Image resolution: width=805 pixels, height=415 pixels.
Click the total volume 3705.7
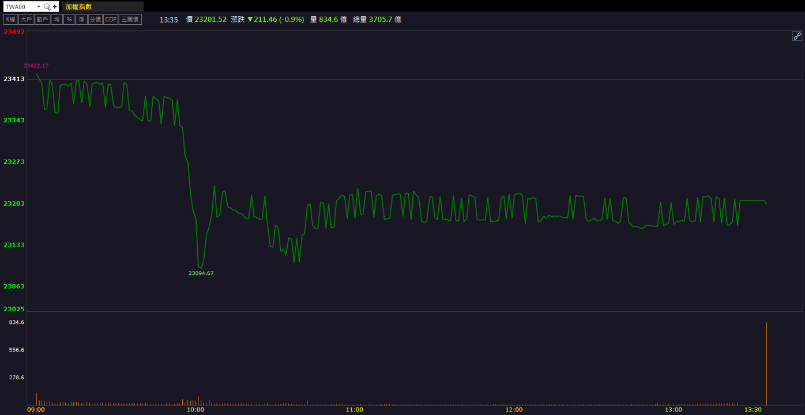[x=381, y=20]
